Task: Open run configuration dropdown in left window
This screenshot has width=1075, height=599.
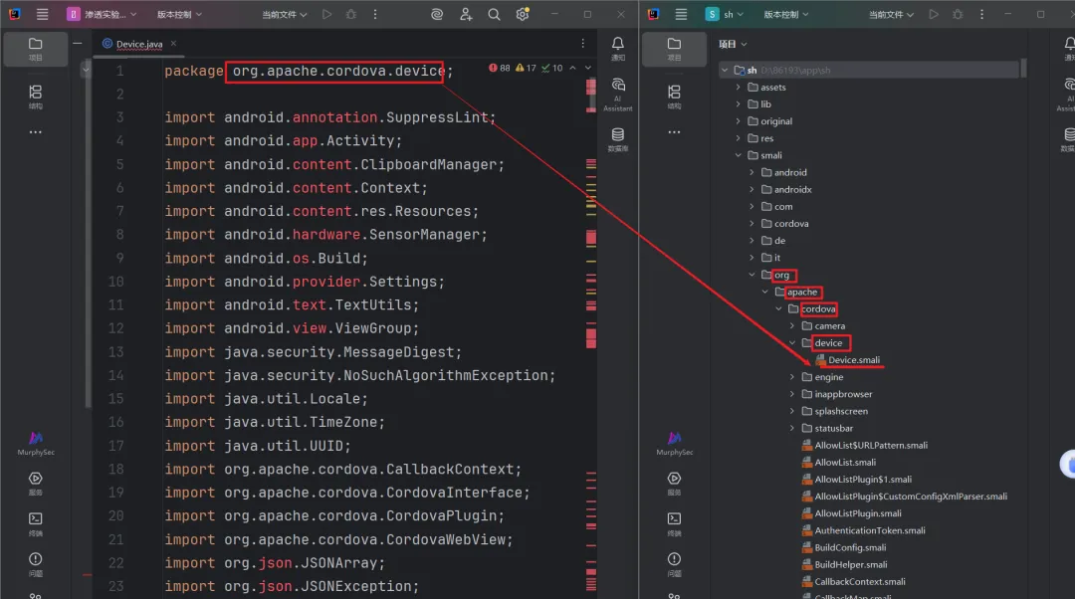Action: click(285, 14)
